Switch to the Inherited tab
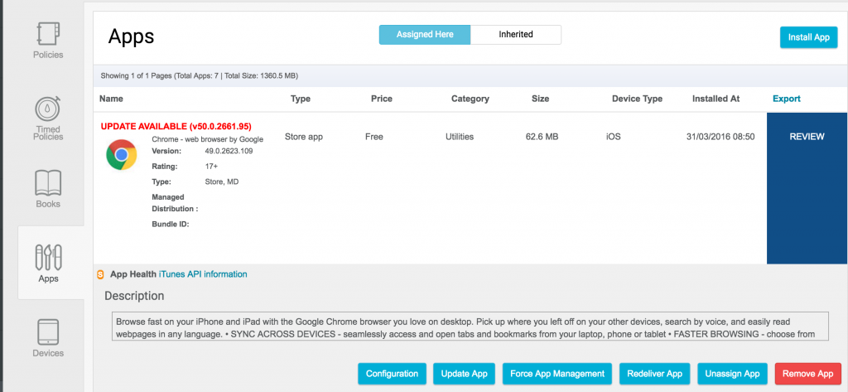 coord(516,35)
